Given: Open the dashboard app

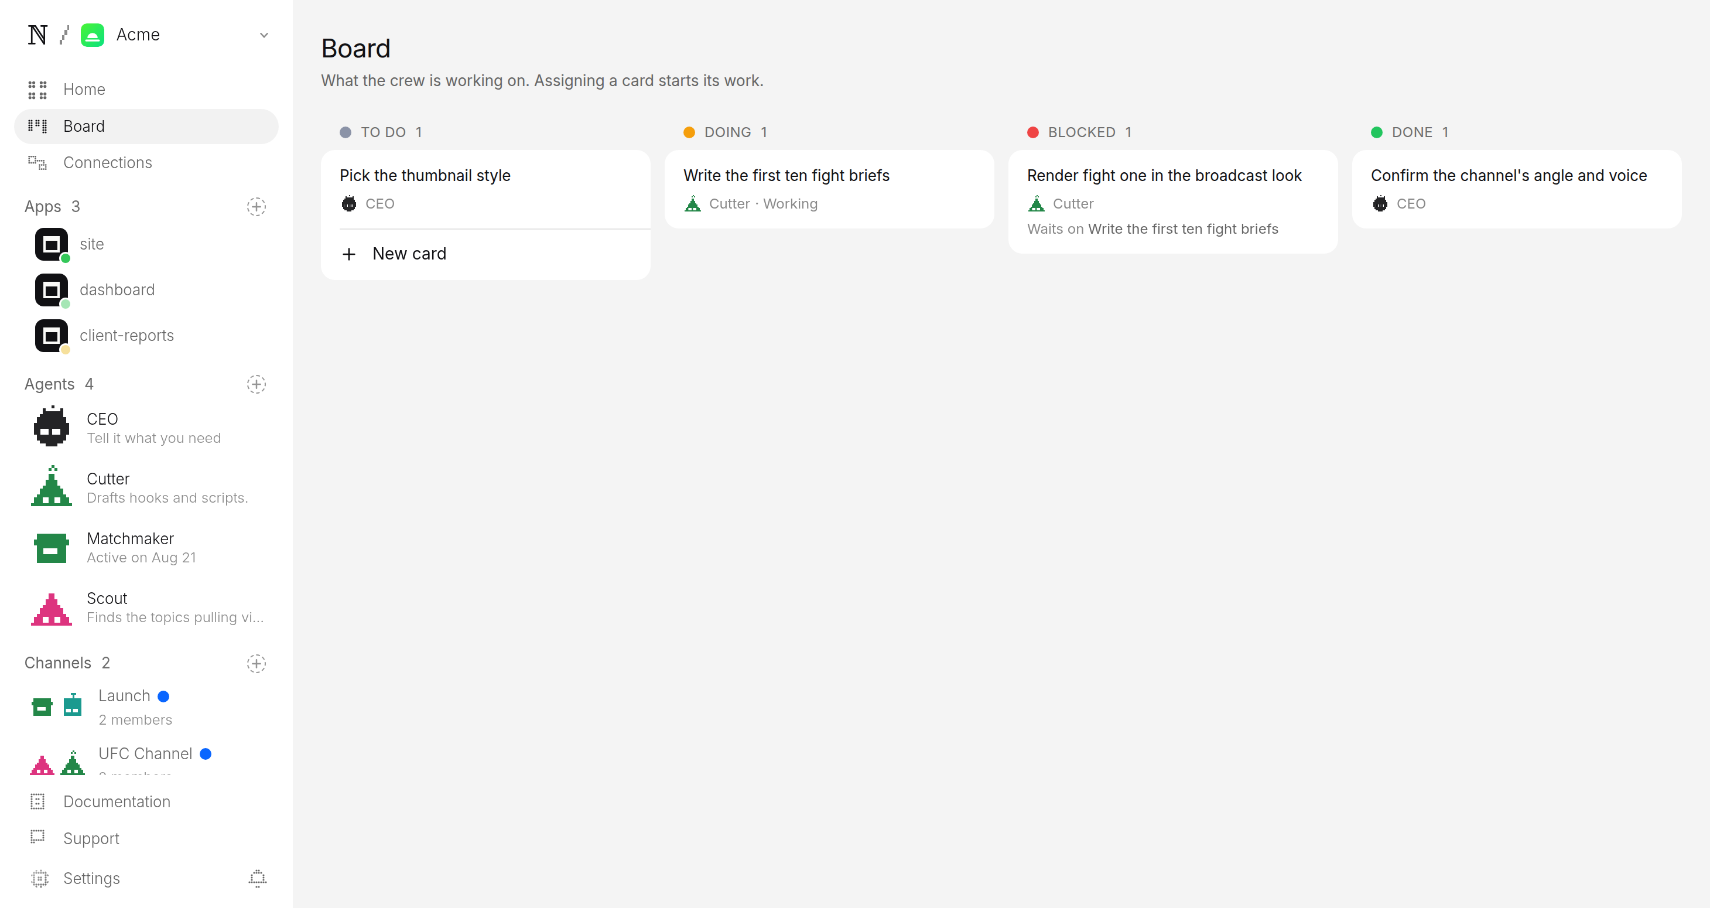Looking at the screenshot, I should point(146,291).
